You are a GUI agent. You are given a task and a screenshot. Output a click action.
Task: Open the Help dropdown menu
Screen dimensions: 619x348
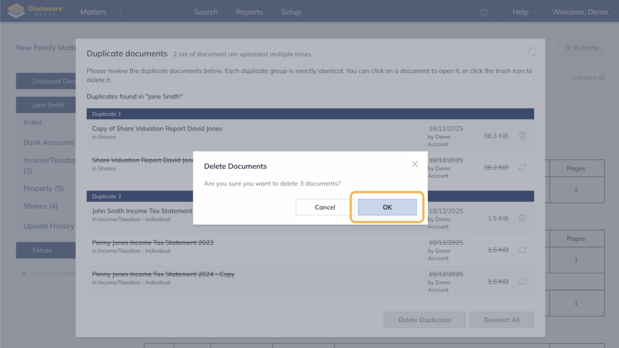[x=523, y=12]
